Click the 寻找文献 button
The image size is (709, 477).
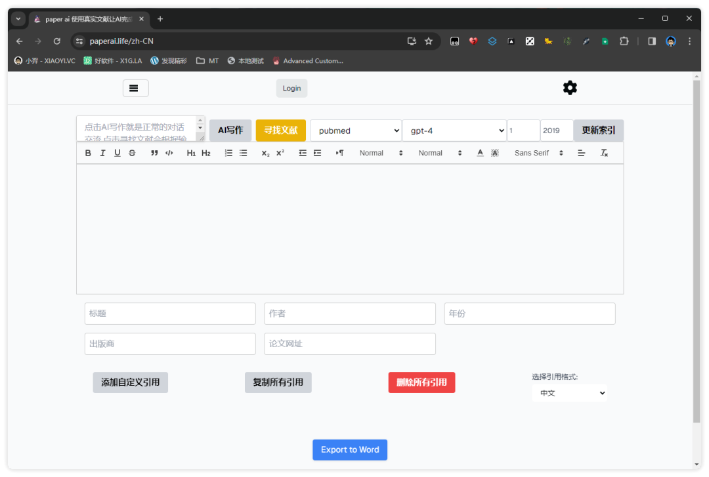pos(281,130)
